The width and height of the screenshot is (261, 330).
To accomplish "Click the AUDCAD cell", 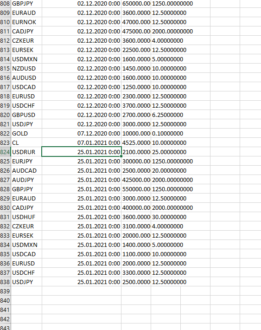I will (26, 170).
